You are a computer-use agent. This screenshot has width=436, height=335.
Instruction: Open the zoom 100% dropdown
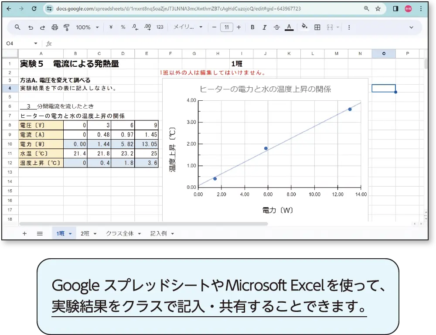[87, 27]
